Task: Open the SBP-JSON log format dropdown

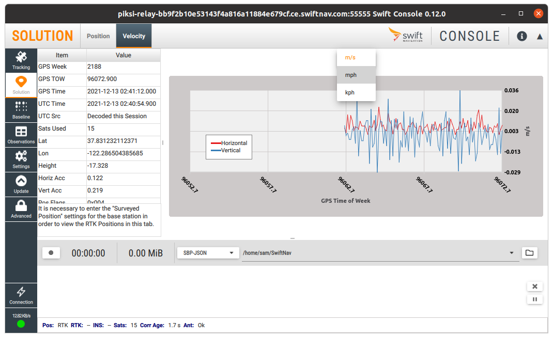Action: pos(208,253)
